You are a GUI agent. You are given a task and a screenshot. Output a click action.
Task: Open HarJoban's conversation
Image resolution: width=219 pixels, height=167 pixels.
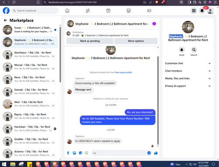tap(29, 129)
